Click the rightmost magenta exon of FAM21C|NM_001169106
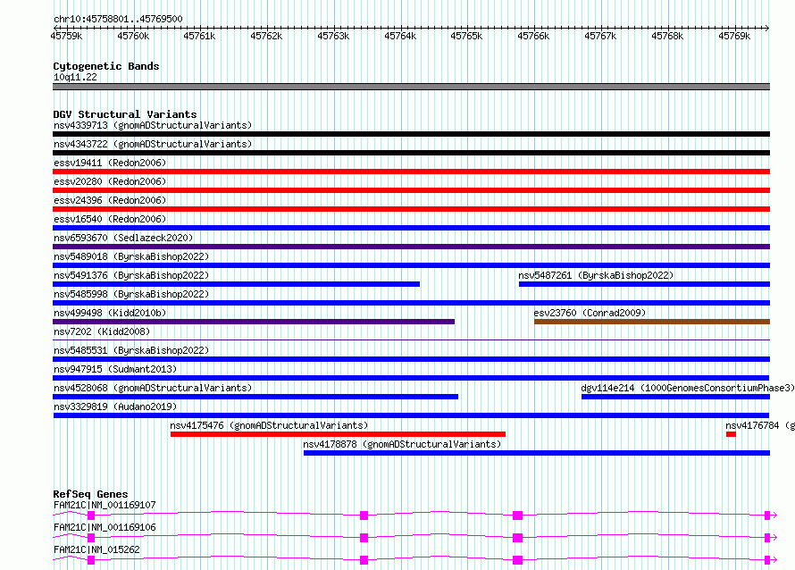Viewport: 795px width, 570px height. point(767,538)
